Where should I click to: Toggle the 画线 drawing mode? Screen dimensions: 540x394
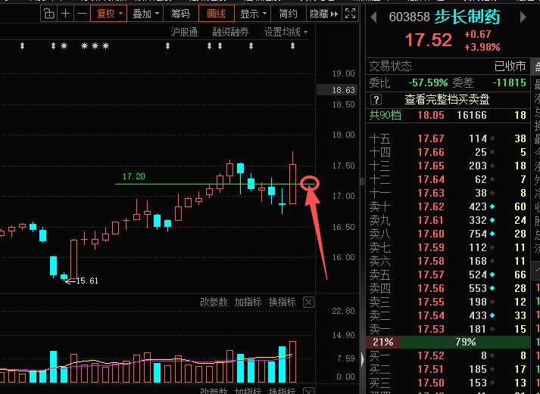[217, 14]
